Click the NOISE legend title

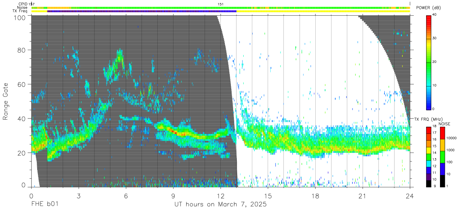coord(444,124)
